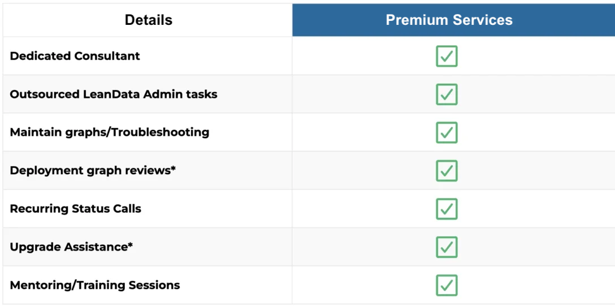Screen dimensions: 615x306
Task: Click the Outsourced LeanData Admin tasks label
Action: (114, 94)
